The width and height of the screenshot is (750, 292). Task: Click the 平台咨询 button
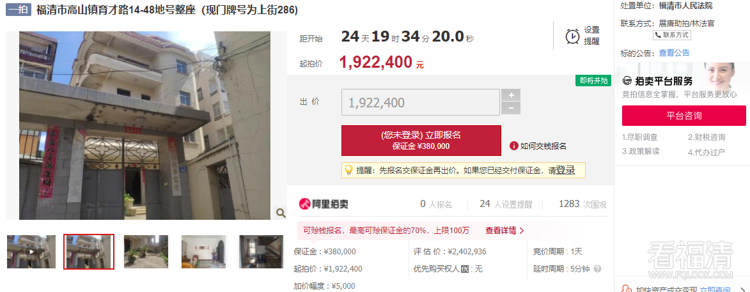684,116
